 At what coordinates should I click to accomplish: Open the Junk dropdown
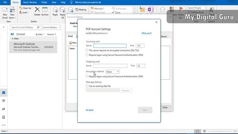coord(24,12)
